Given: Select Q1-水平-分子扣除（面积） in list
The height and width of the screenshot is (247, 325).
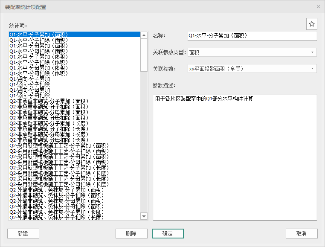Looking at the screenshot, I should [39, 40].
